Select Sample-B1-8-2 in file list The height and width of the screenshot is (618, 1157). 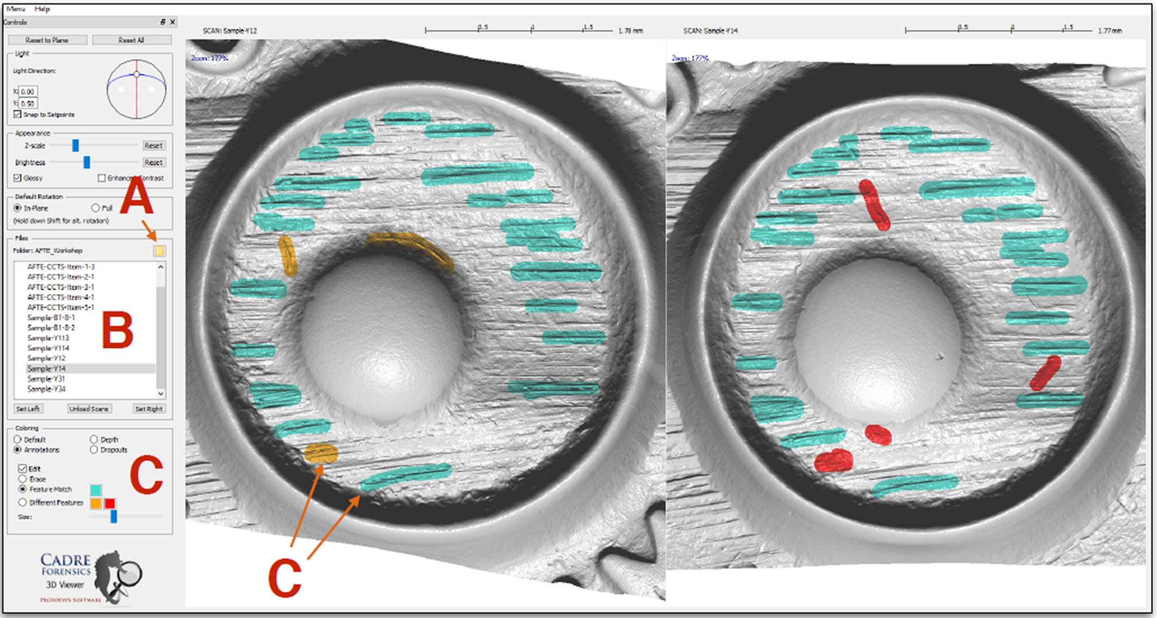[x=51, y=328]
